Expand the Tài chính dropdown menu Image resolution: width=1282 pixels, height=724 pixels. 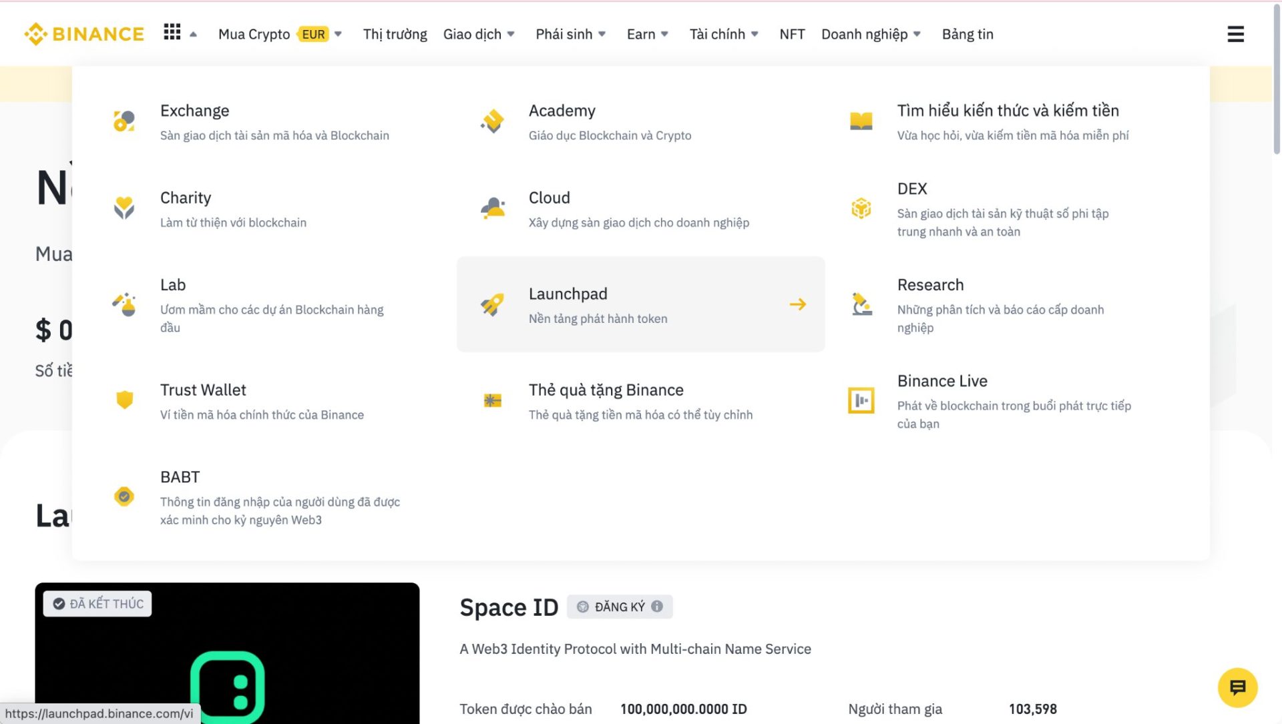click(723, 34)
